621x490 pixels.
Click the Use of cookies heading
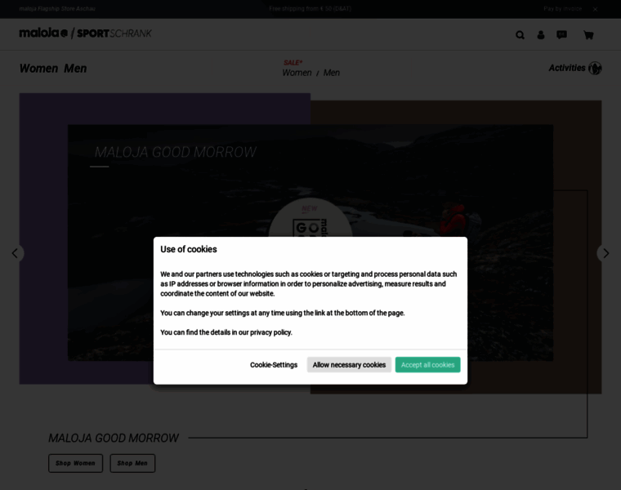coord(189,249)
